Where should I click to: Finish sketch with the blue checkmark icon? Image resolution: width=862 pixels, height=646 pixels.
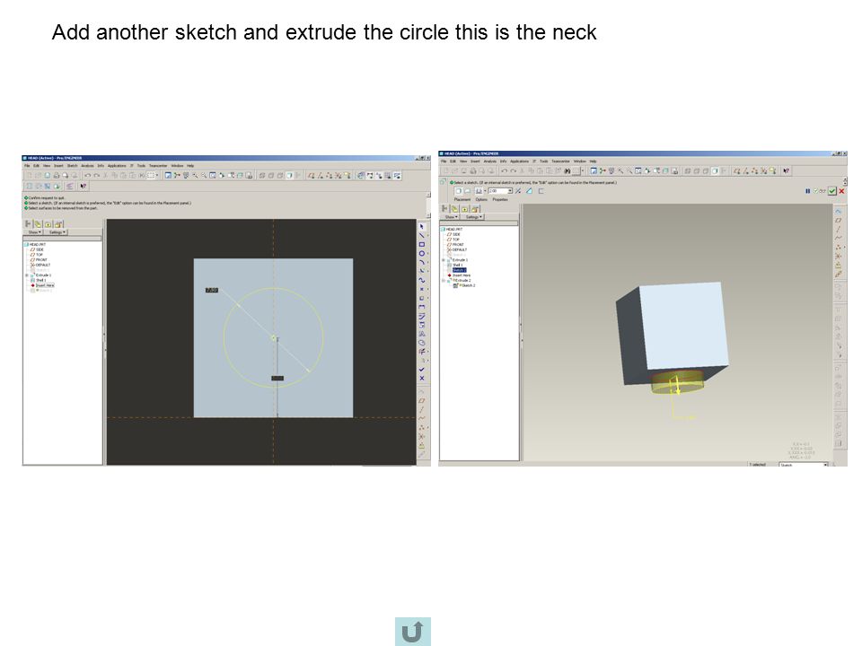pyautogui.click(x=422, y=369)
